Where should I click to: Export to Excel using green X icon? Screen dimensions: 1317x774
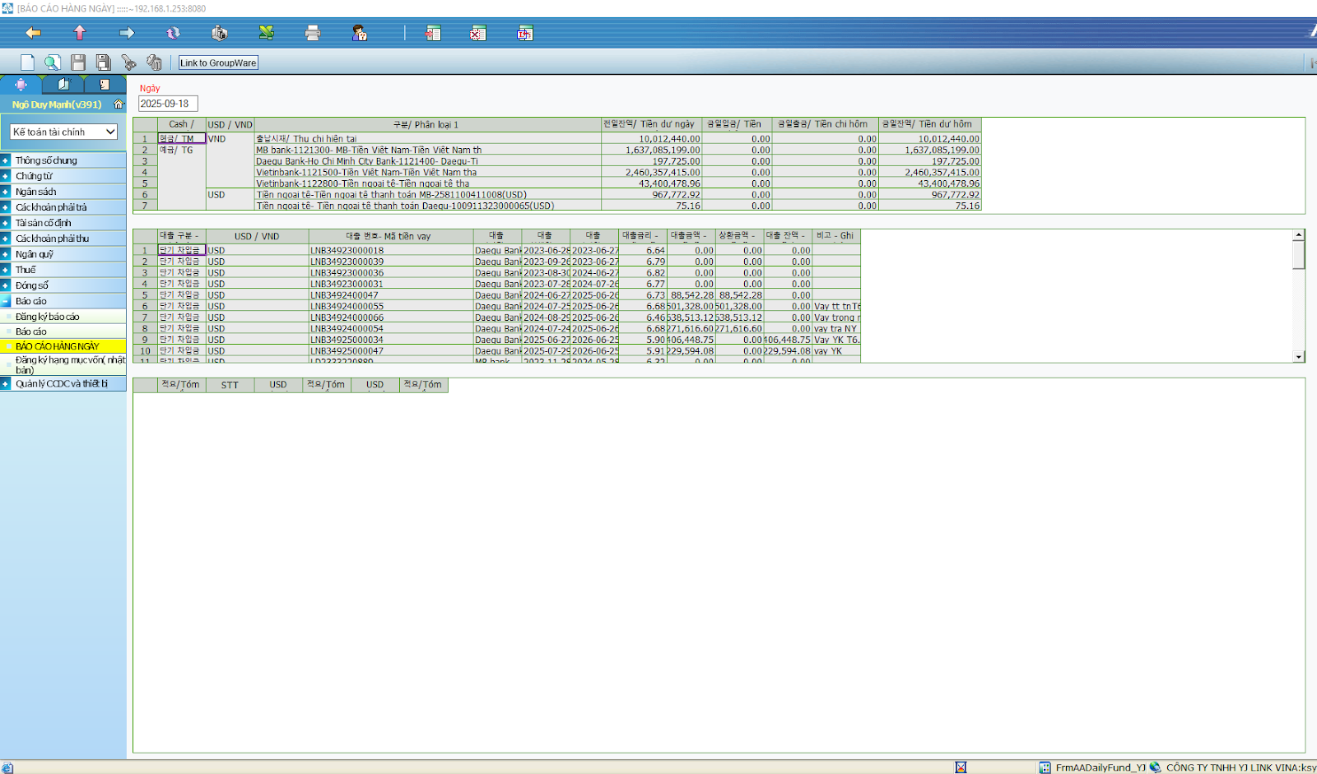266,33
